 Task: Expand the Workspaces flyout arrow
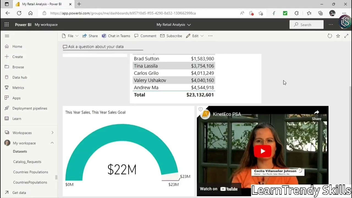coord(52,133)
